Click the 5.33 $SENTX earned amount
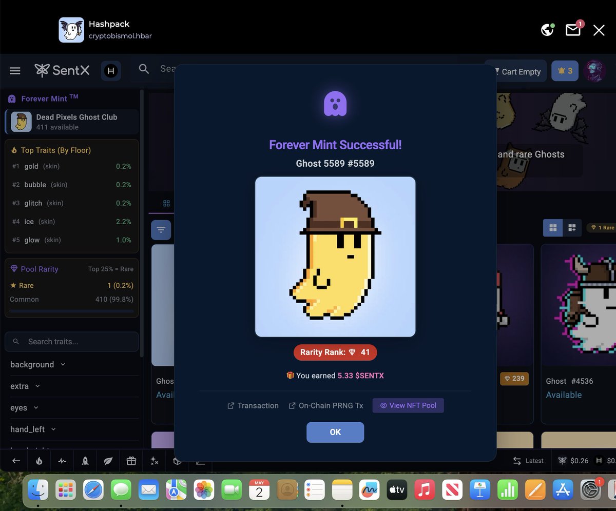616x511 pixels. click(360, 376)
